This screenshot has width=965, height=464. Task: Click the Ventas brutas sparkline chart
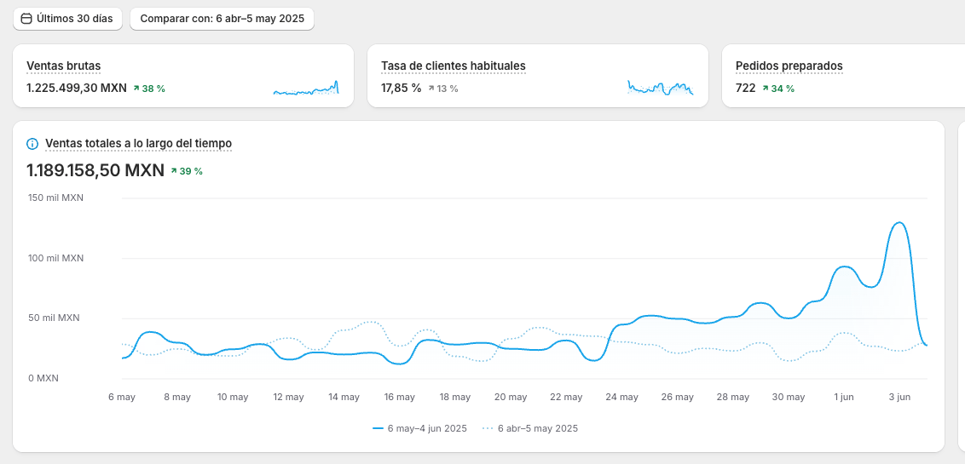306,89
